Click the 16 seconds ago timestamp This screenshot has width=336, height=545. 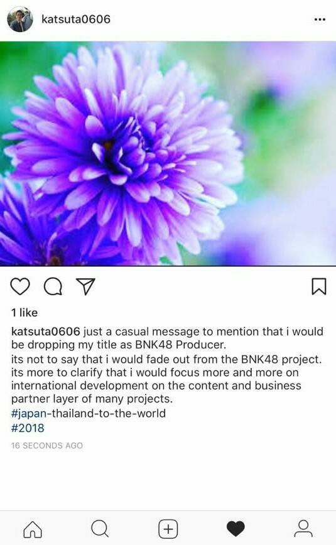click(x=47, y=446)
